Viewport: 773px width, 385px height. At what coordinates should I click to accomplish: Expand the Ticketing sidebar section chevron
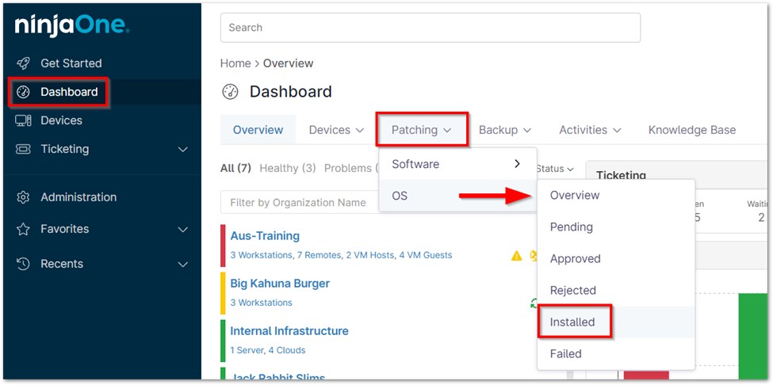click(183, 150)
